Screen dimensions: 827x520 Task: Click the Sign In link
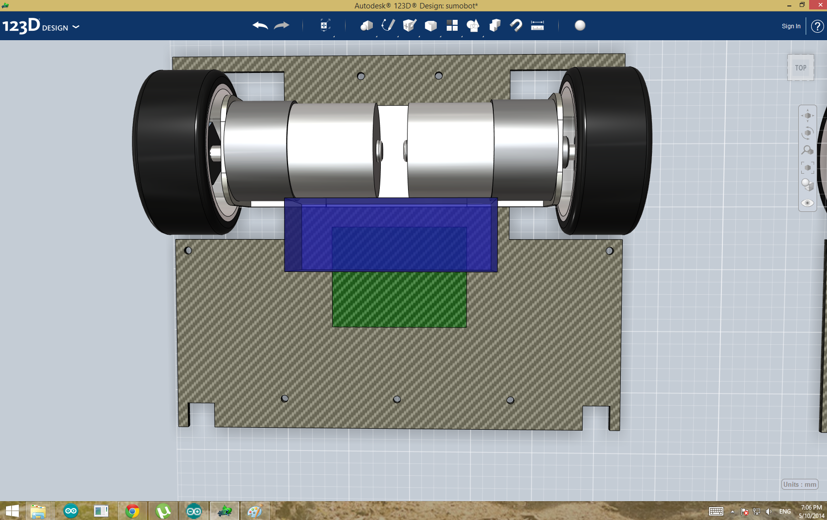click(x=790, y=26)
